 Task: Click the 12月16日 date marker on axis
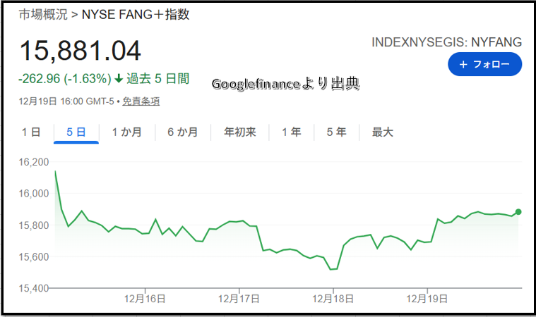[x=145, y=299]
